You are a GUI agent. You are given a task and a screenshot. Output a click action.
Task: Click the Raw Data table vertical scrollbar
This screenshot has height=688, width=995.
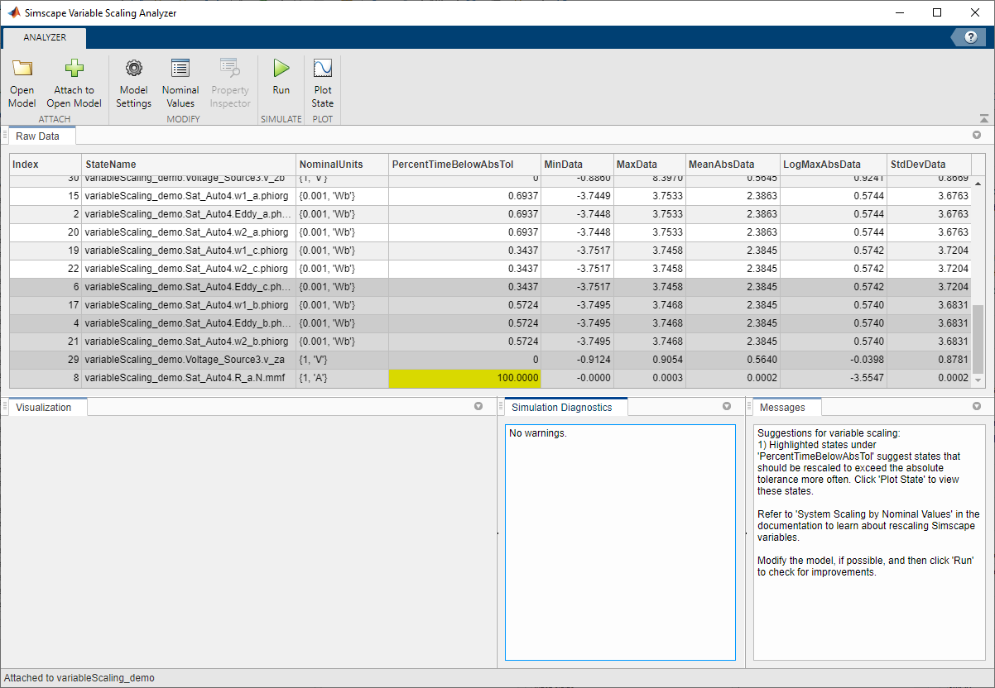[978, 339]
